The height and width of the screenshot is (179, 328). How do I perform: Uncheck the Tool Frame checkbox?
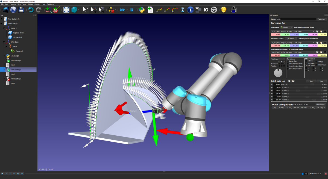coord(306,63)
